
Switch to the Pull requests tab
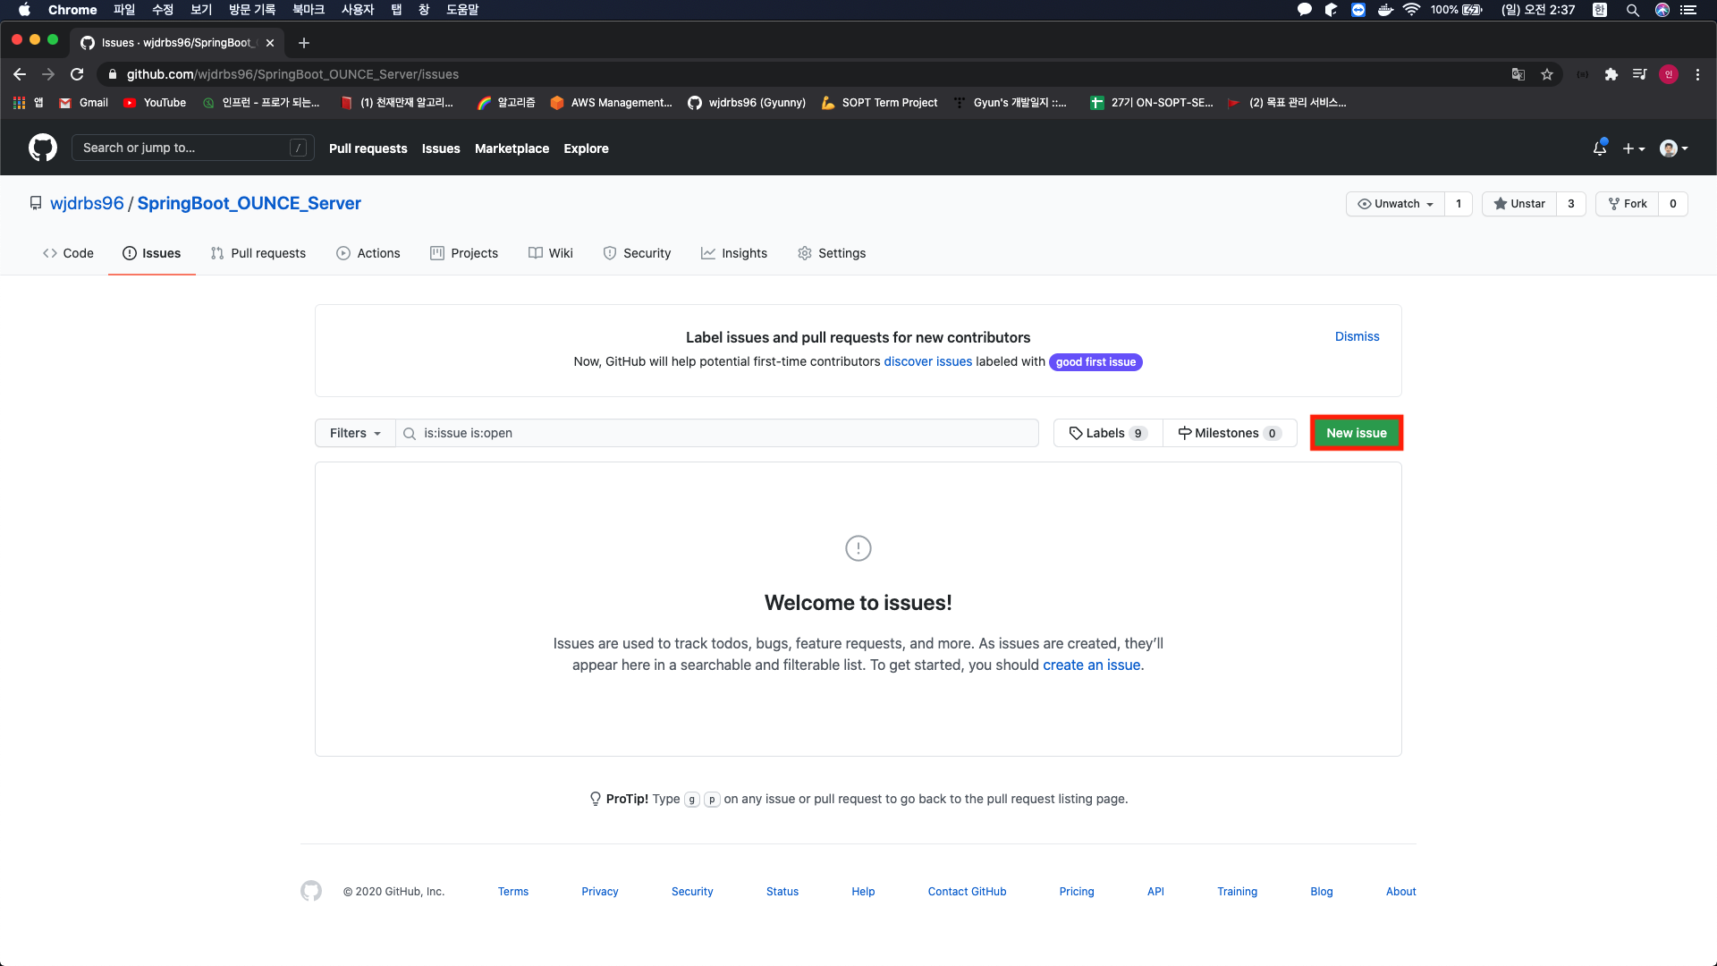pos(258,253)
